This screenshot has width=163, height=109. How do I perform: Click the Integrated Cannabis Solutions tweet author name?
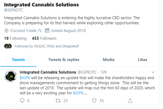click(48, 72)
